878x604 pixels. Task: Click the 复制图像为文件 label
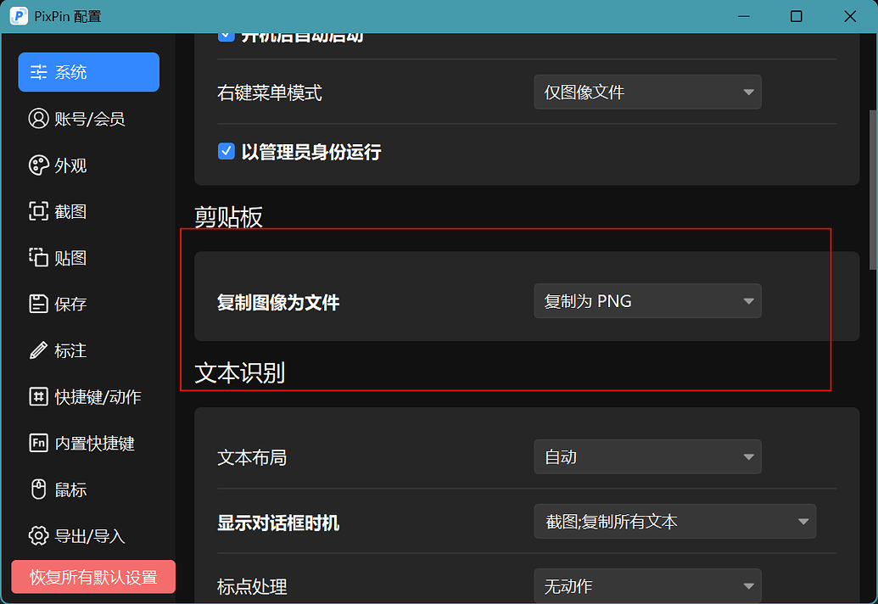(x=278, y=302)
